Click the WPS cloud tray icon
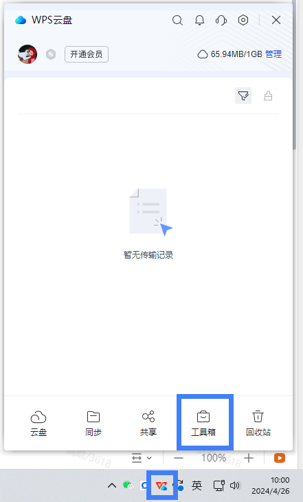The width and height of the screenshot is (303, 502). pos(162,485)
